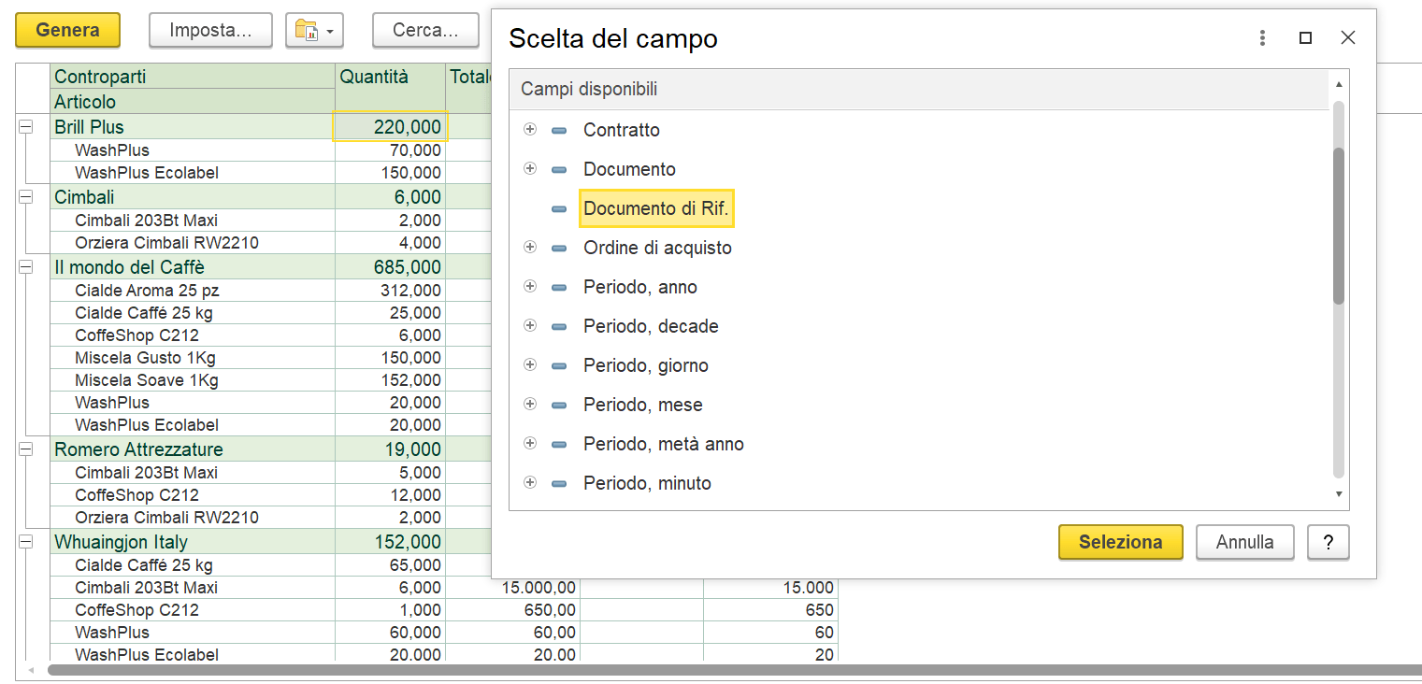Click the 685,000 quantity cell
Image resolution: width=1422 pixels, height=684 pixels.
click(390, 267)
